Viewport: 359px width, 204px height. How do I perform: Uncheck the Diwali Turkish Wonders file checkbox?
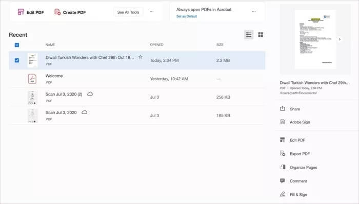click(x=17, y=60)
